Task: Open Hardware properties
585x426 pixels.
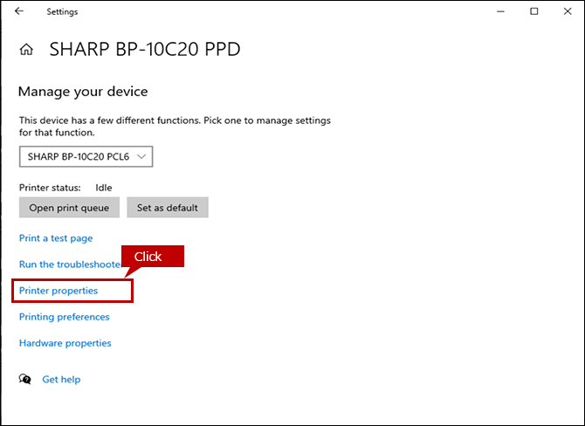Action: (x=65, y=343)
